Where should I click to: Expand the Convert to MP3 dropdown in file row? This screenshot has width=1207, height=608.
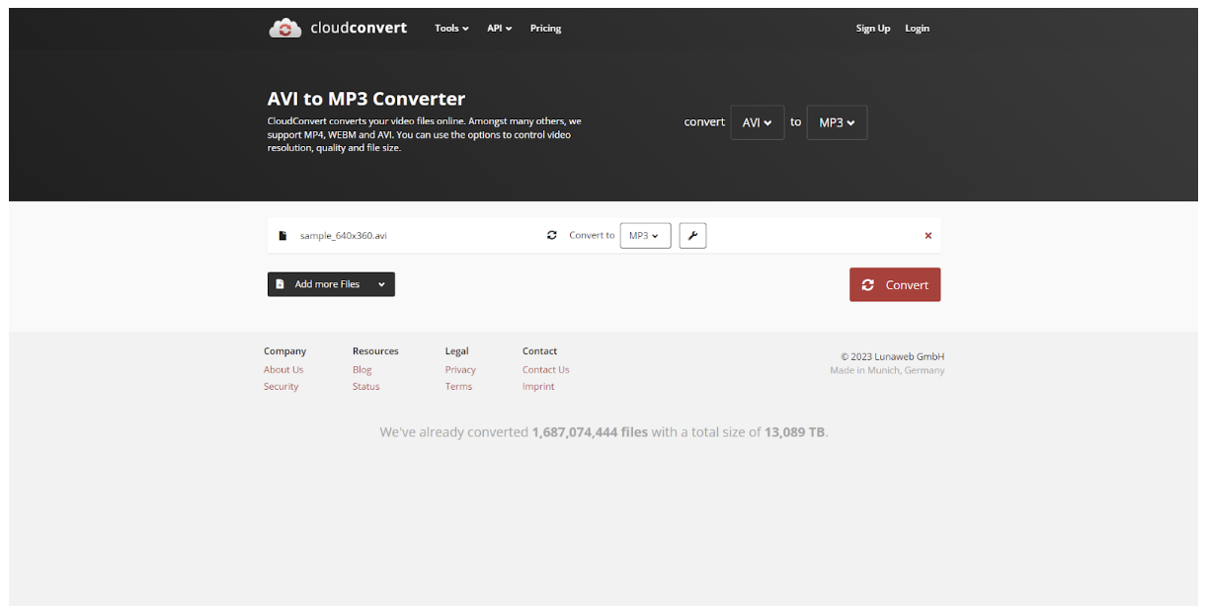coord(645,236)
